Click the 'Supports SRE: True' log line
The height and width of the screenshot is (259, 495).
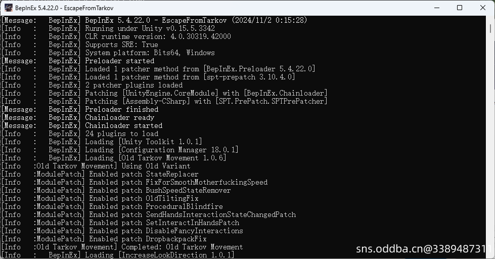[80, 45]
